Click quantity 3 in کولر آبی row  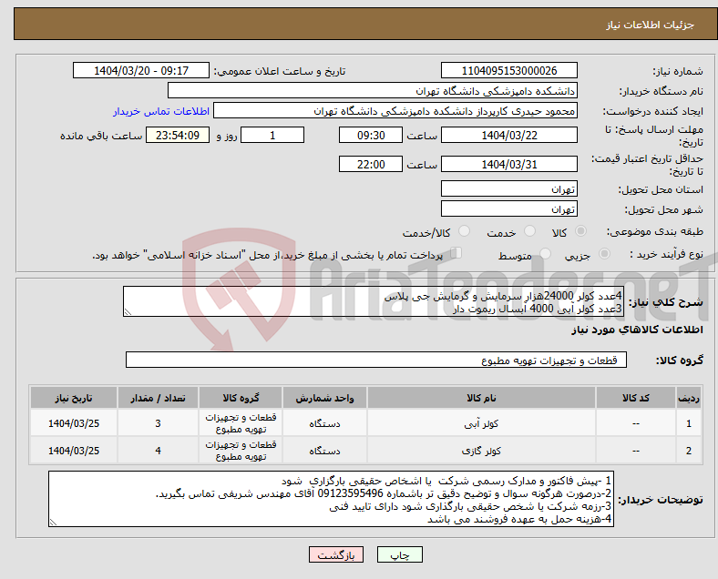[158, 423]
